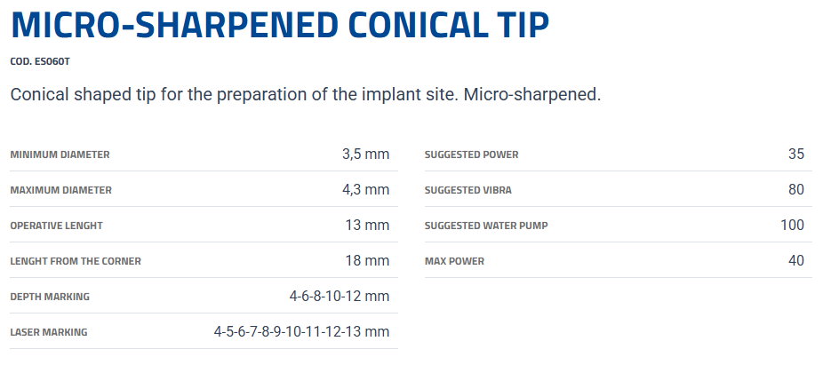Screen dimensions: 831x365
Task: Click the 4-5-6-7-8-9-10-11-12-13 mm laser marking value
Action: point(301,331)
